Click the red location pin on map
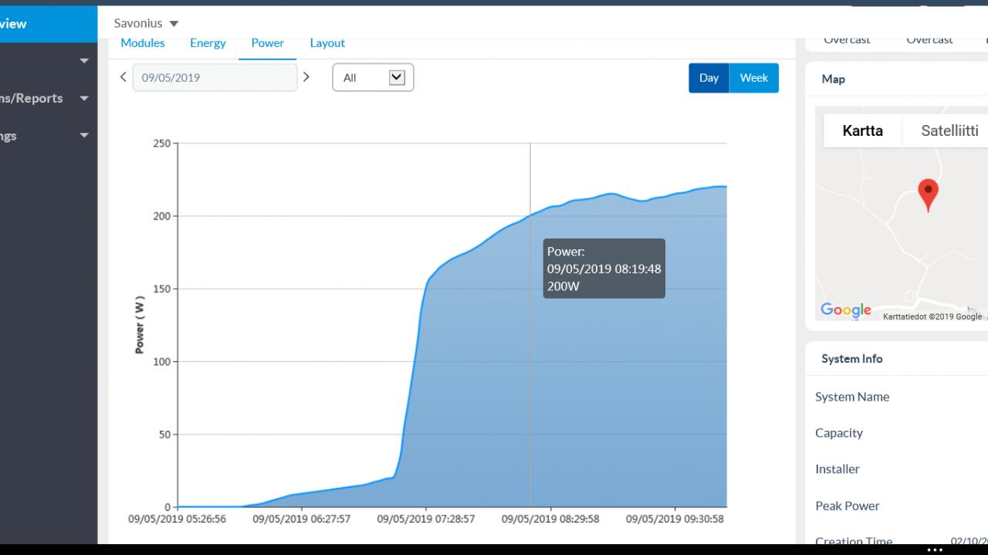 pos(928,195)
